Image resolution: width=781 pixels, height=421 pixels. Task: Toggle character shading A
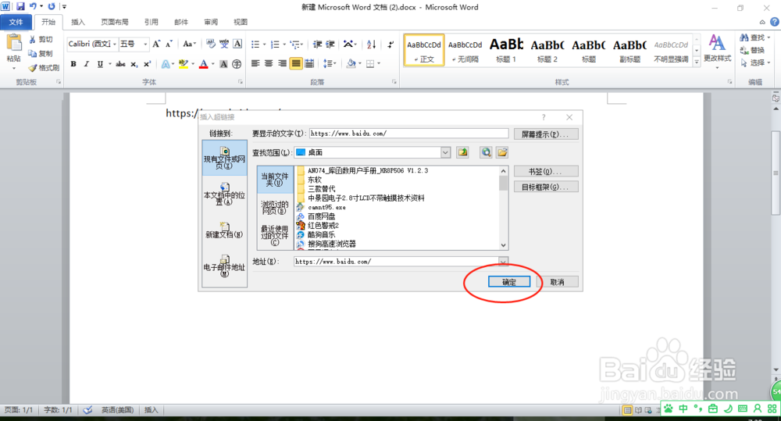click(x=223, y=64)
